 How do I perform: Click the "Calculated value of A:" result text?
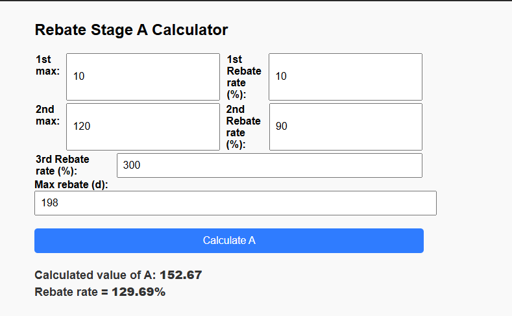tap(95, 275)
